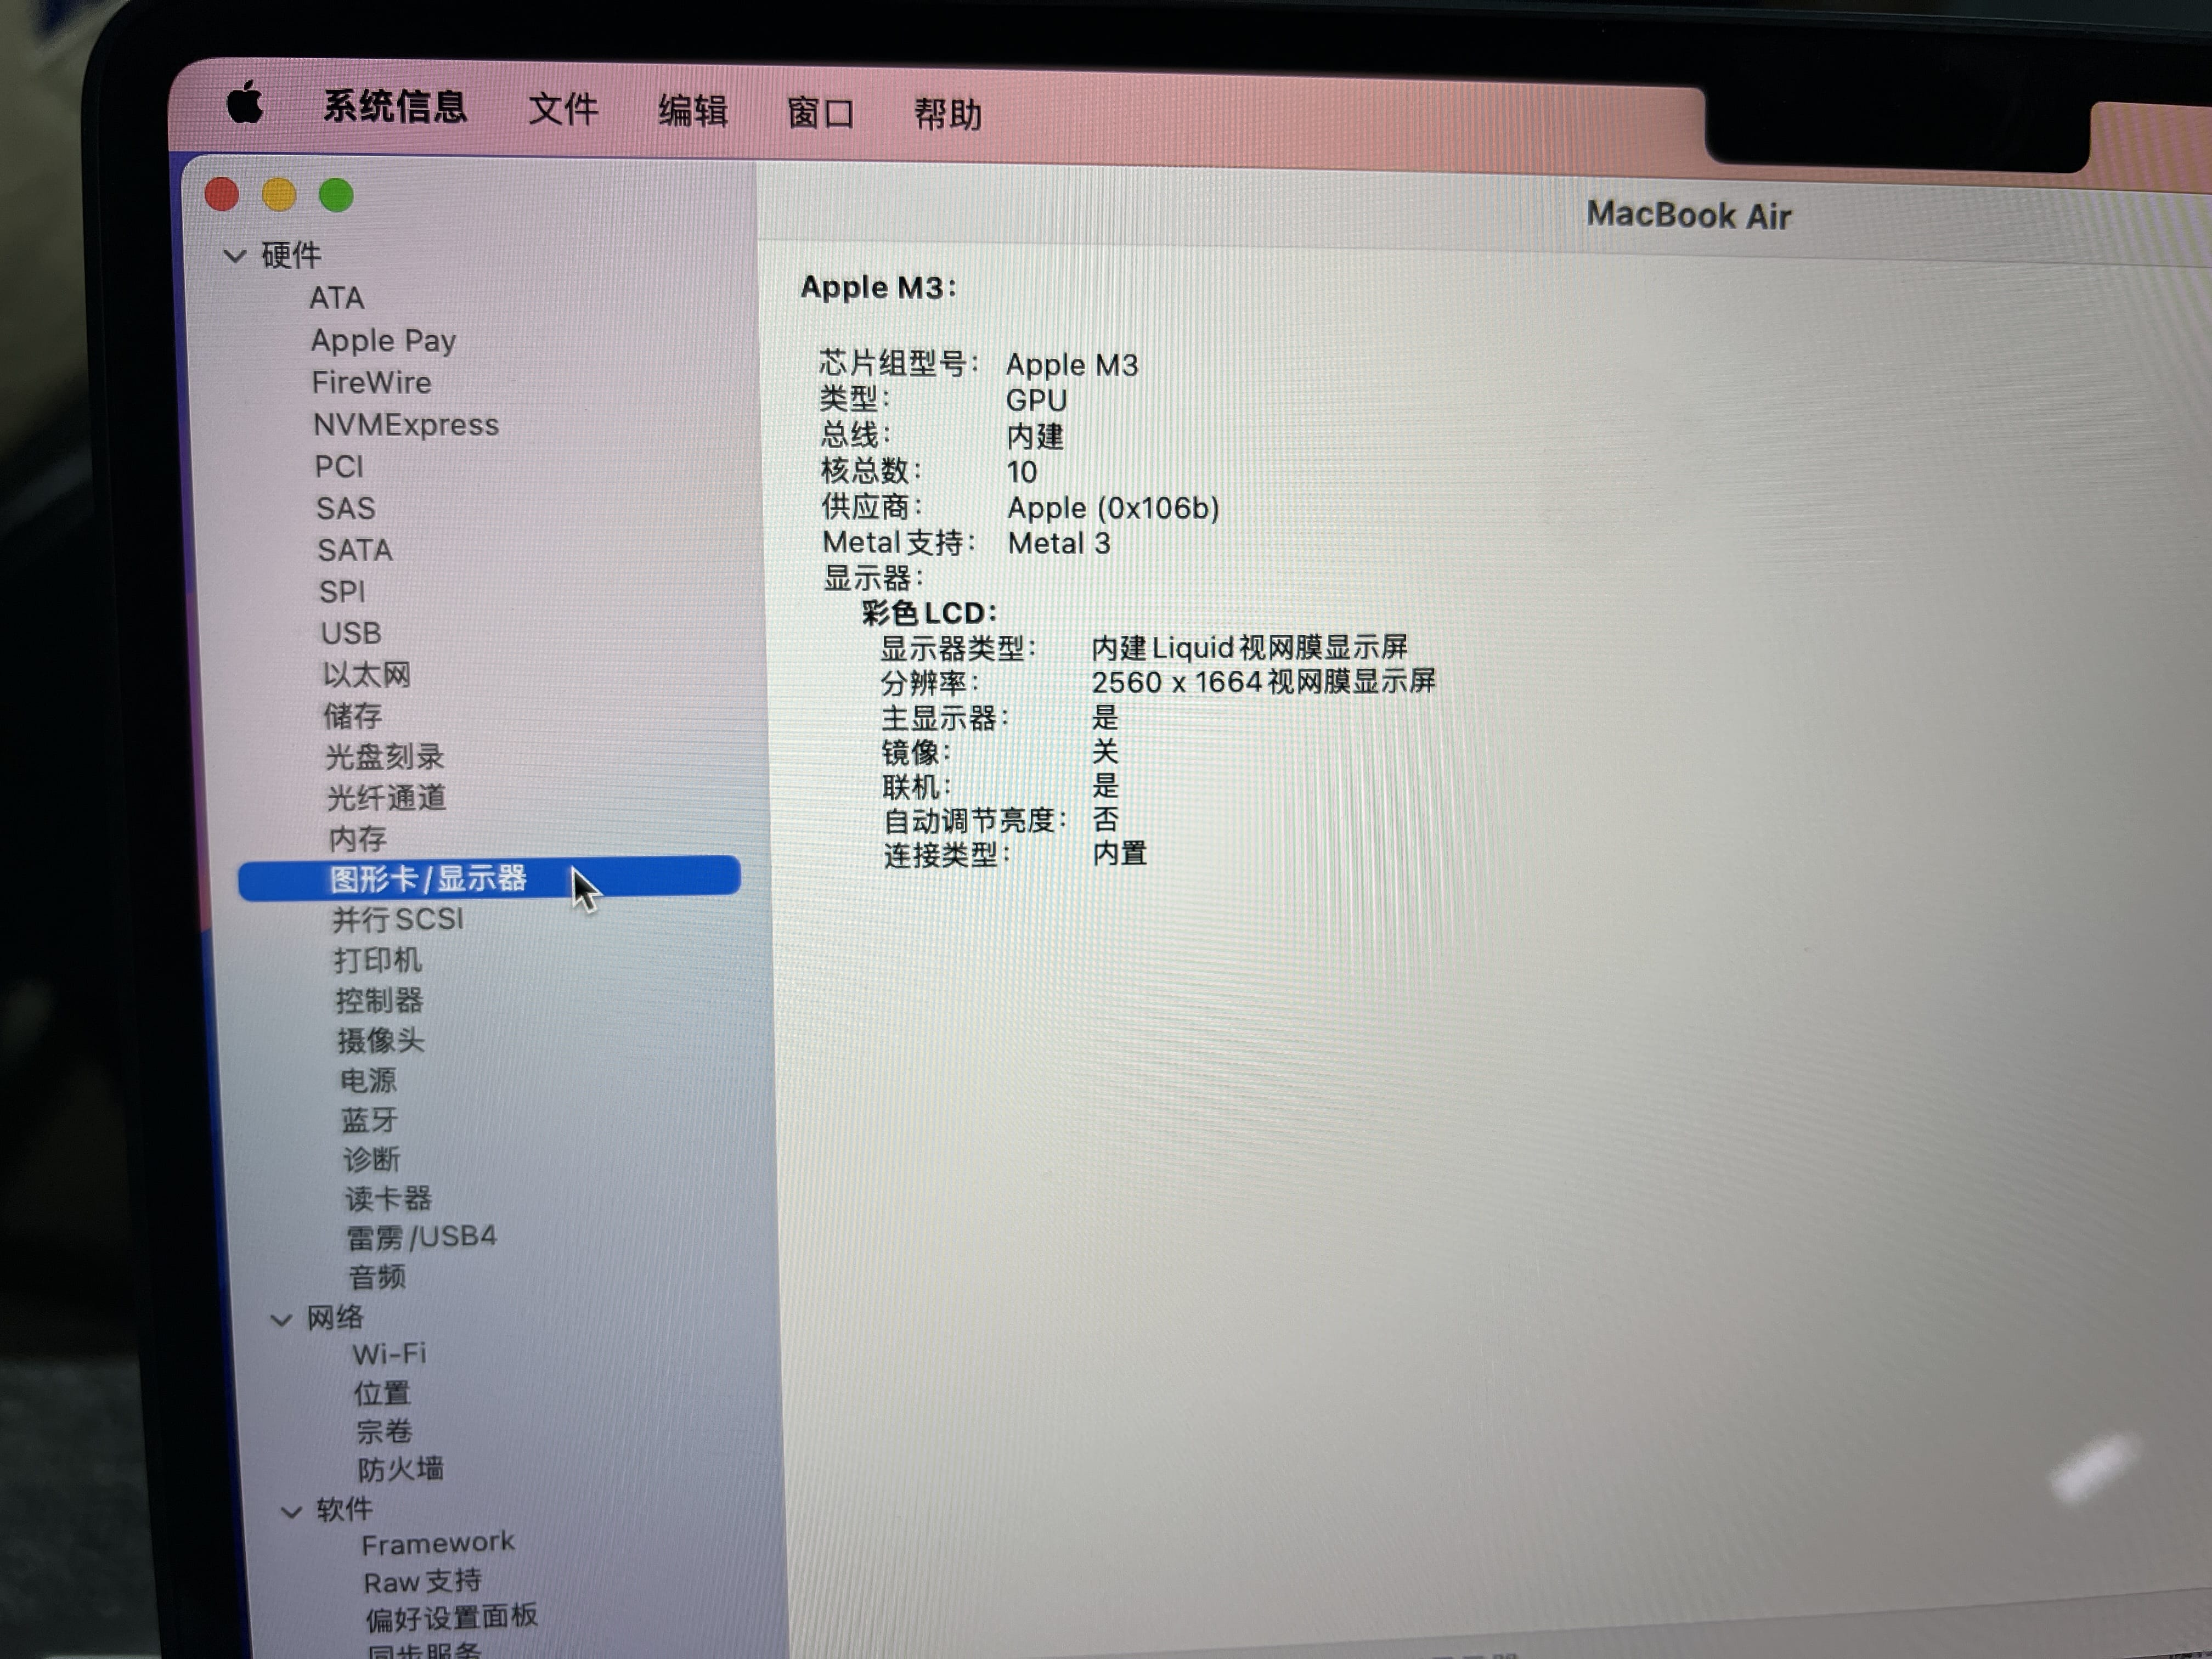The width and height of the screenshot is (2212, 1659).
Task: Select 防火墙 under 网络
Action: click(401, 1469)
